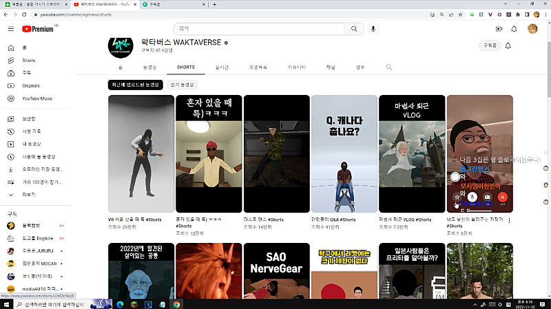Switch to the 재생목록 channel tab
Screen dimensions: 551x309
click(x=258, y=67)
